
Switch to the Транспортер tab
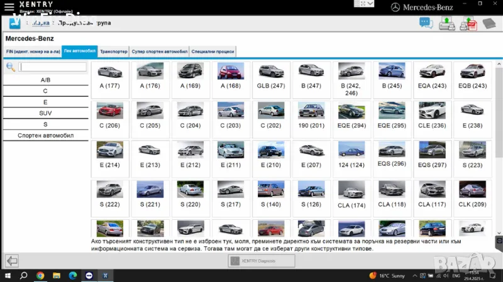point(113,52)
